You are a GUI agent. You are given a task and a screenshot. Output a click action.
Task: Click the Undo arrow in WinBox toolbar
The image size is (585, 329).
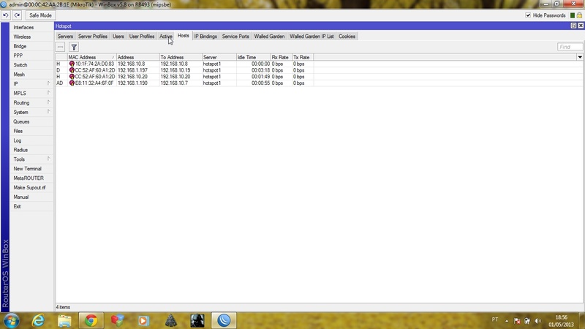(6, 15)
